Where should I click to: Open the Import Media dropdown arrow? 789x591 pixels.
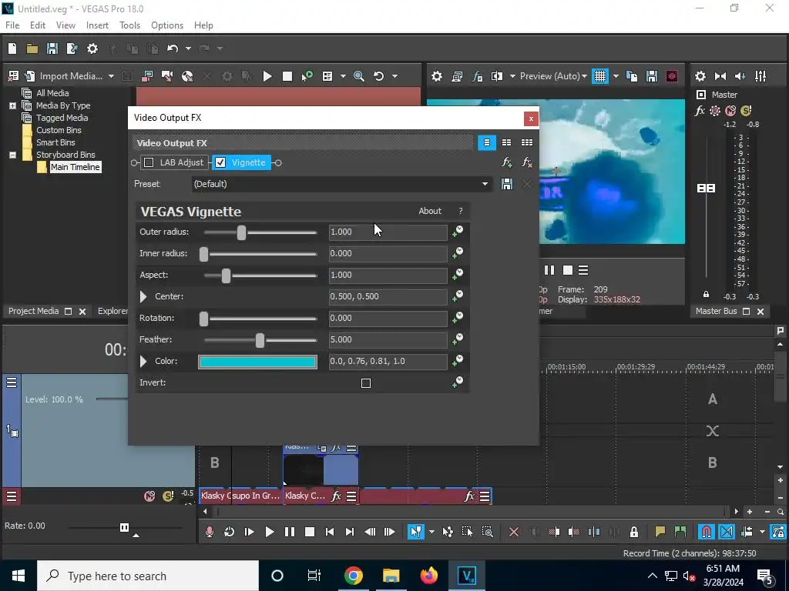(111, 76)
